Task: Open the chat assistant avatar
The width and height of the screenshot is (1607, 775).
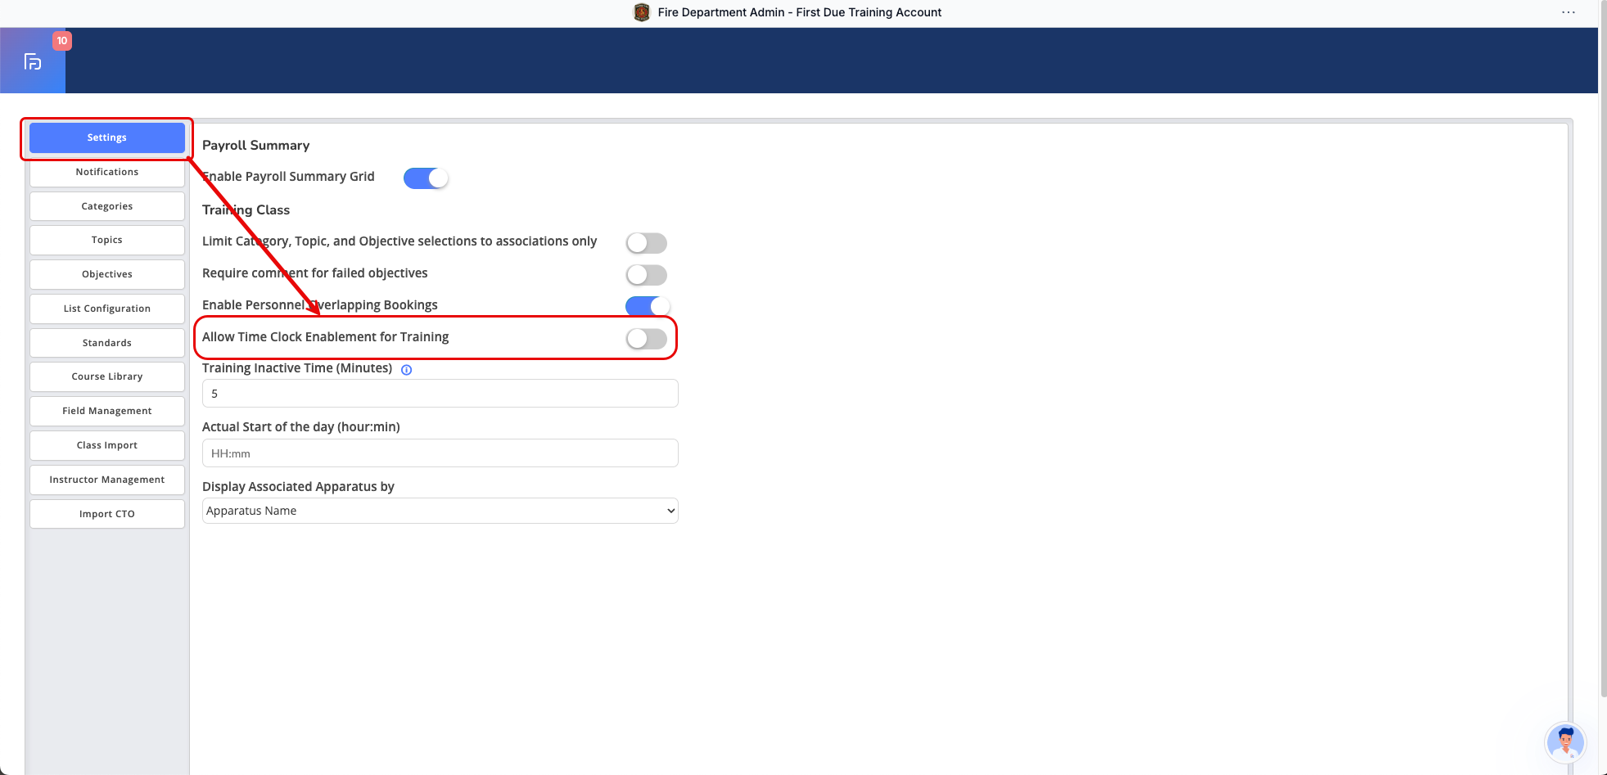Action: tap(1564, 742)
